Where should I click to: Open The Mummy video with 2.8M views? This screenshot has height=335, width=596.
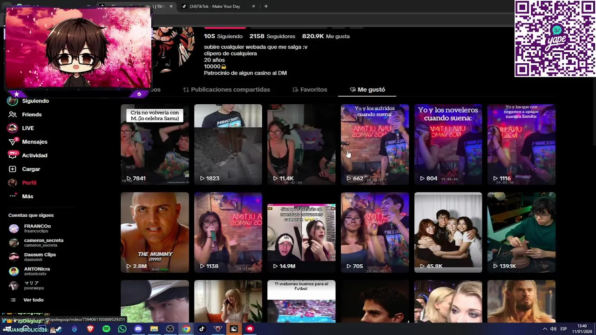point(155,233)
